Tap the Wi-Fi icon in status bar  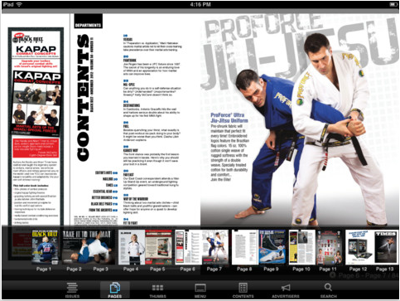coord(19,4)
